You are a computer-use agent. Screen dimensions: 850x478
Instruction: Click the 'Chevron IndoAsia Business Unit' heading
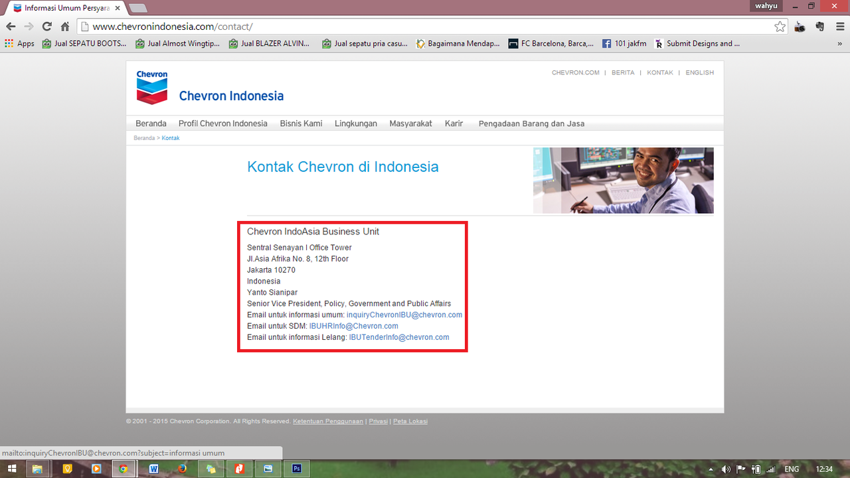[313, 232]
